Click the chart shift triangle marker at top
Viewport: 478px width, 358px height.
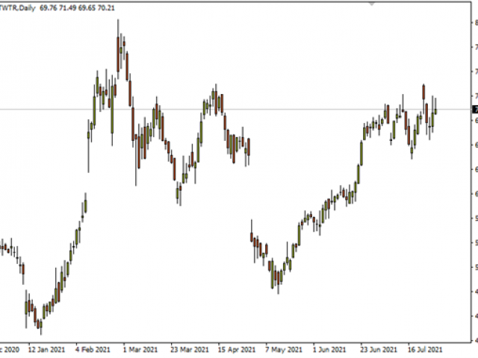point(372,3)
